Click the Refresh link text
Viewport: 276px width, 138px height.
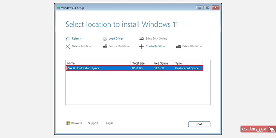[77, 39]
